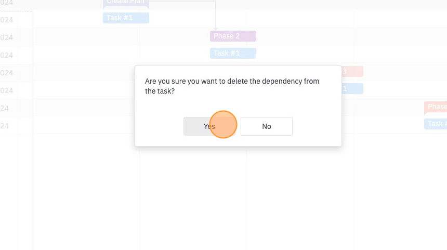
Task: Select Task #1 bar below Create Plan
Action: click(126, 18)
